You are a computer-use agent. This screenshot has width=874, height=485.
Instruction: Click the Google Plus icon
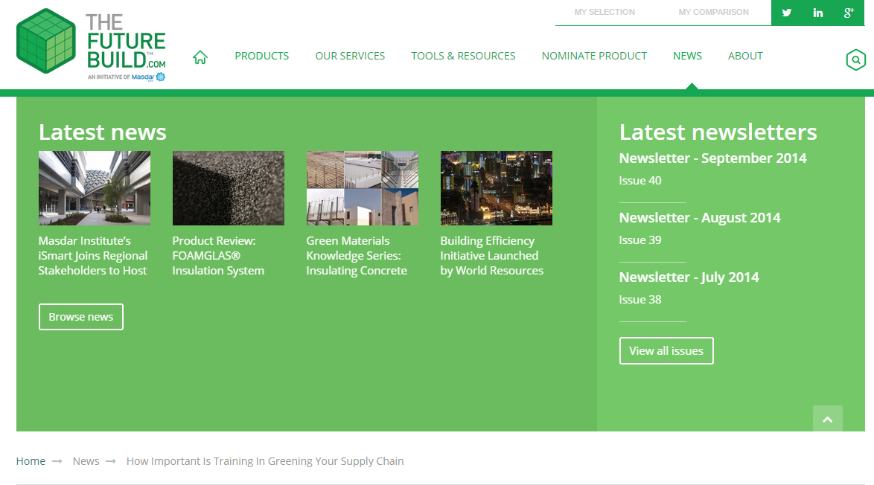point(848,13)
